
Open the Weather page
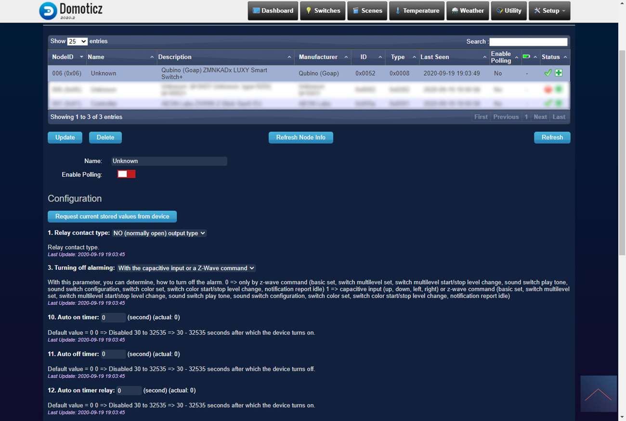click(468, 11)
